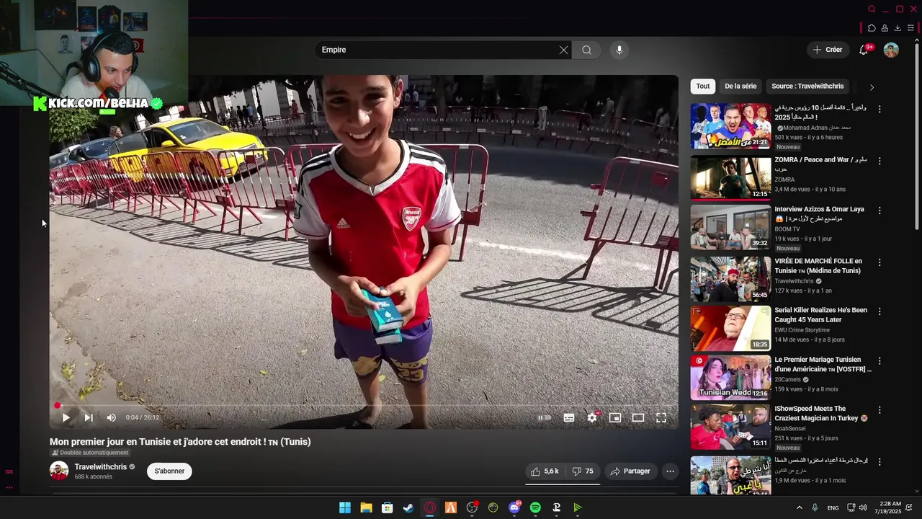Enter fullscreen with the fullscreen icon
The image size is (922, 519).
tap(661, 417)
